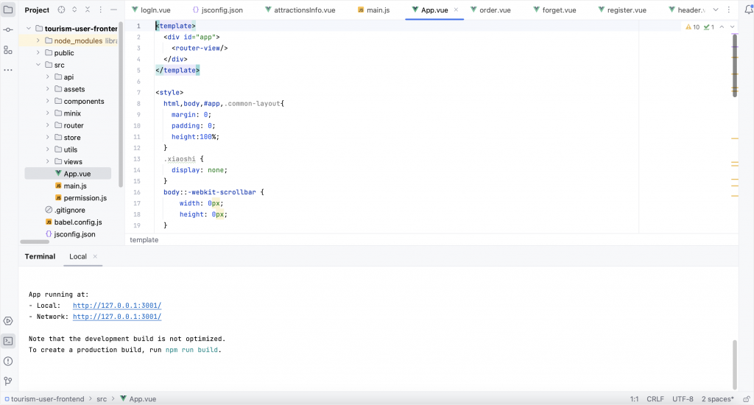
Task: Collapse all in the Project panel
Action: point(88,10)
